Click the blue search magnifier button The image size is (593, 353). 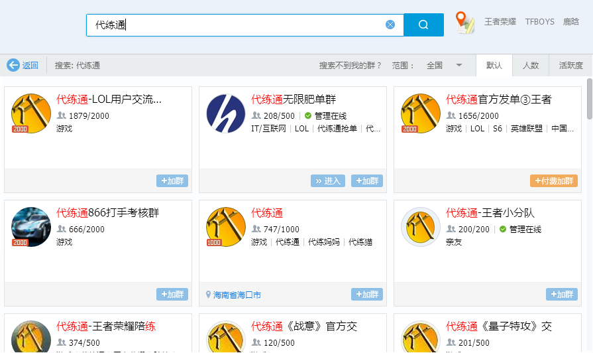423,25
